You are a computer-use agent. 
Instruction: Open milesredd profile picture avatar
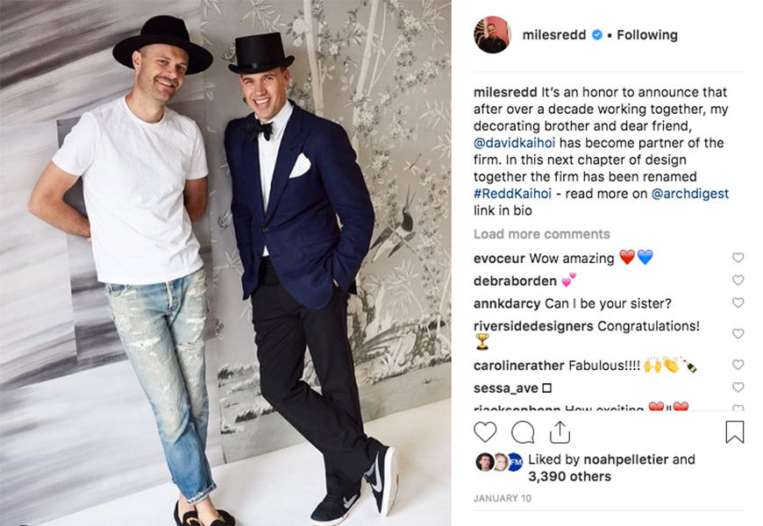pos(493,34)
